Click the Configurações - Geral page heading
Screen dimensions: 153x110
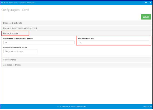coord(15,10)
